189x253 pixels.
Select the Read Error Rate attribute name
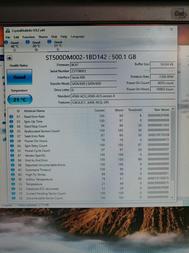pyautogui.click(x=35, y=116)
